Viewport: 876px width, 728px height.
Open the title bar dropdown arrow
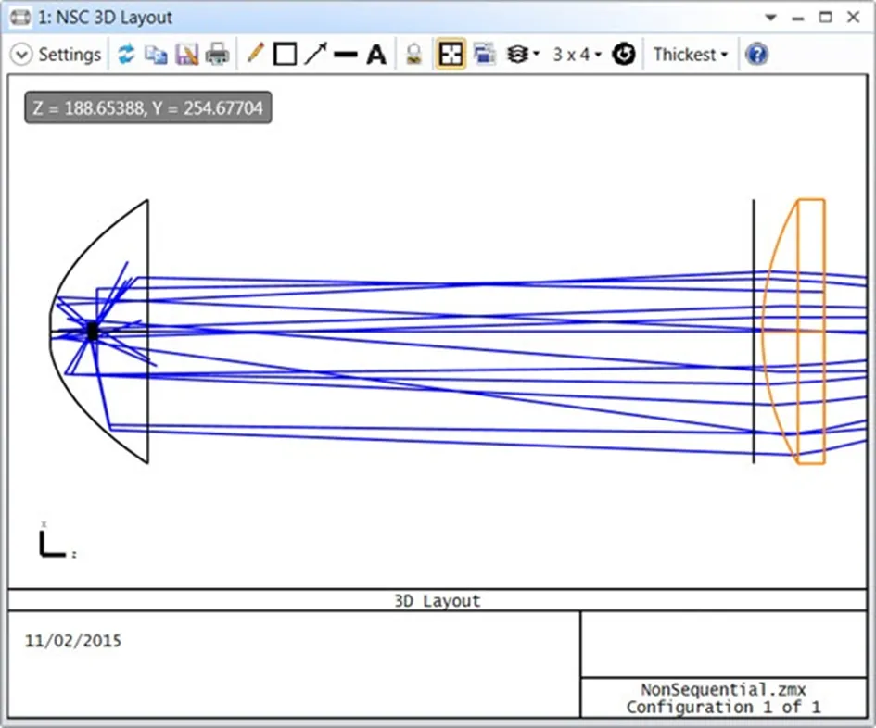(771, 18)
